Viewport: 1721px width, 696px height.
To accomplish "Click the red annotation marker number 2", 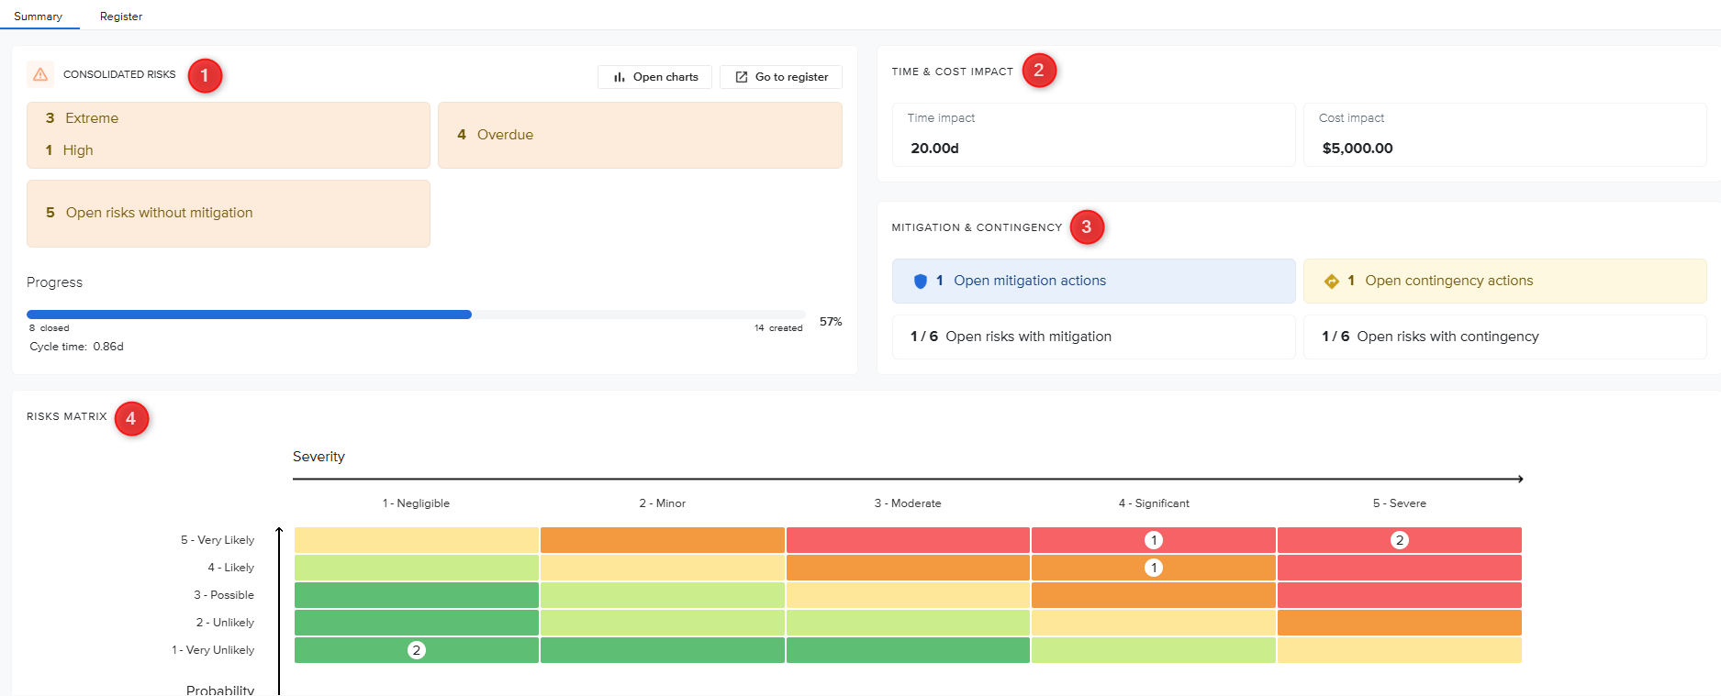I will tap(1039, 70).
